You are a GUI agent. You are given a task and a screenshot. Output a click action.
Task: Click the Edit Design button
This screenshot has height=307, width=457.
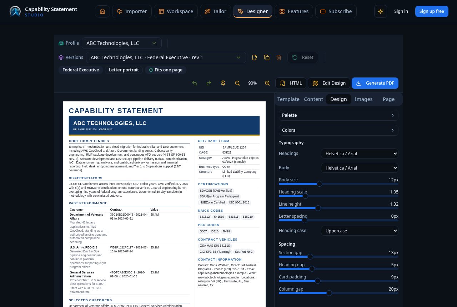tap(329, 83)
